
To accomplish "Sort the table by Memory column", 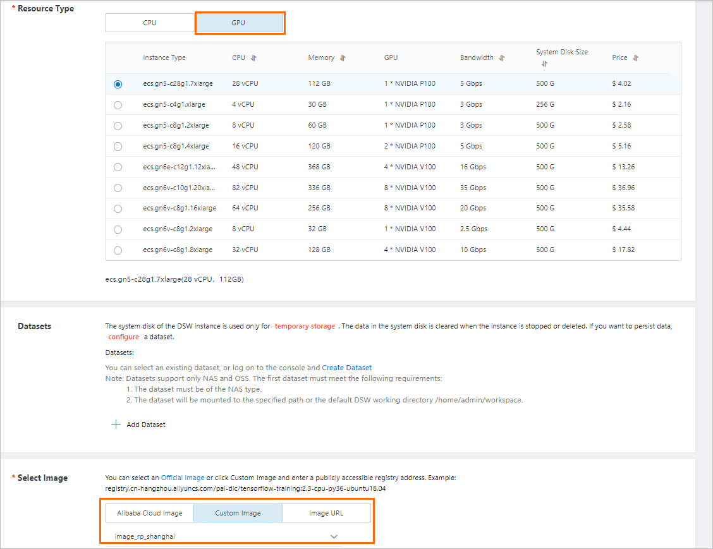I will pos(342,57).
